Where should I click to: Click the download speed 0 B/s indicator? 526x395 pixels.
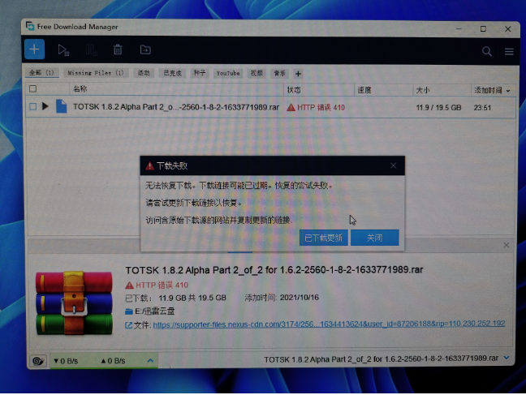pyautogui.click(x=66, y=361)
